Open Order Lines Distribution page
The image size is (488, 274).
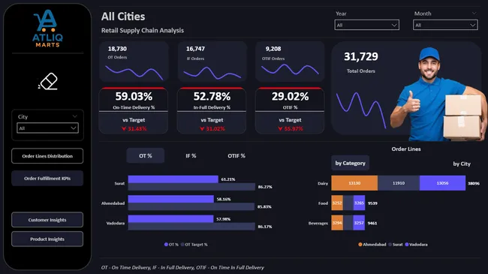tap(47, 156)
